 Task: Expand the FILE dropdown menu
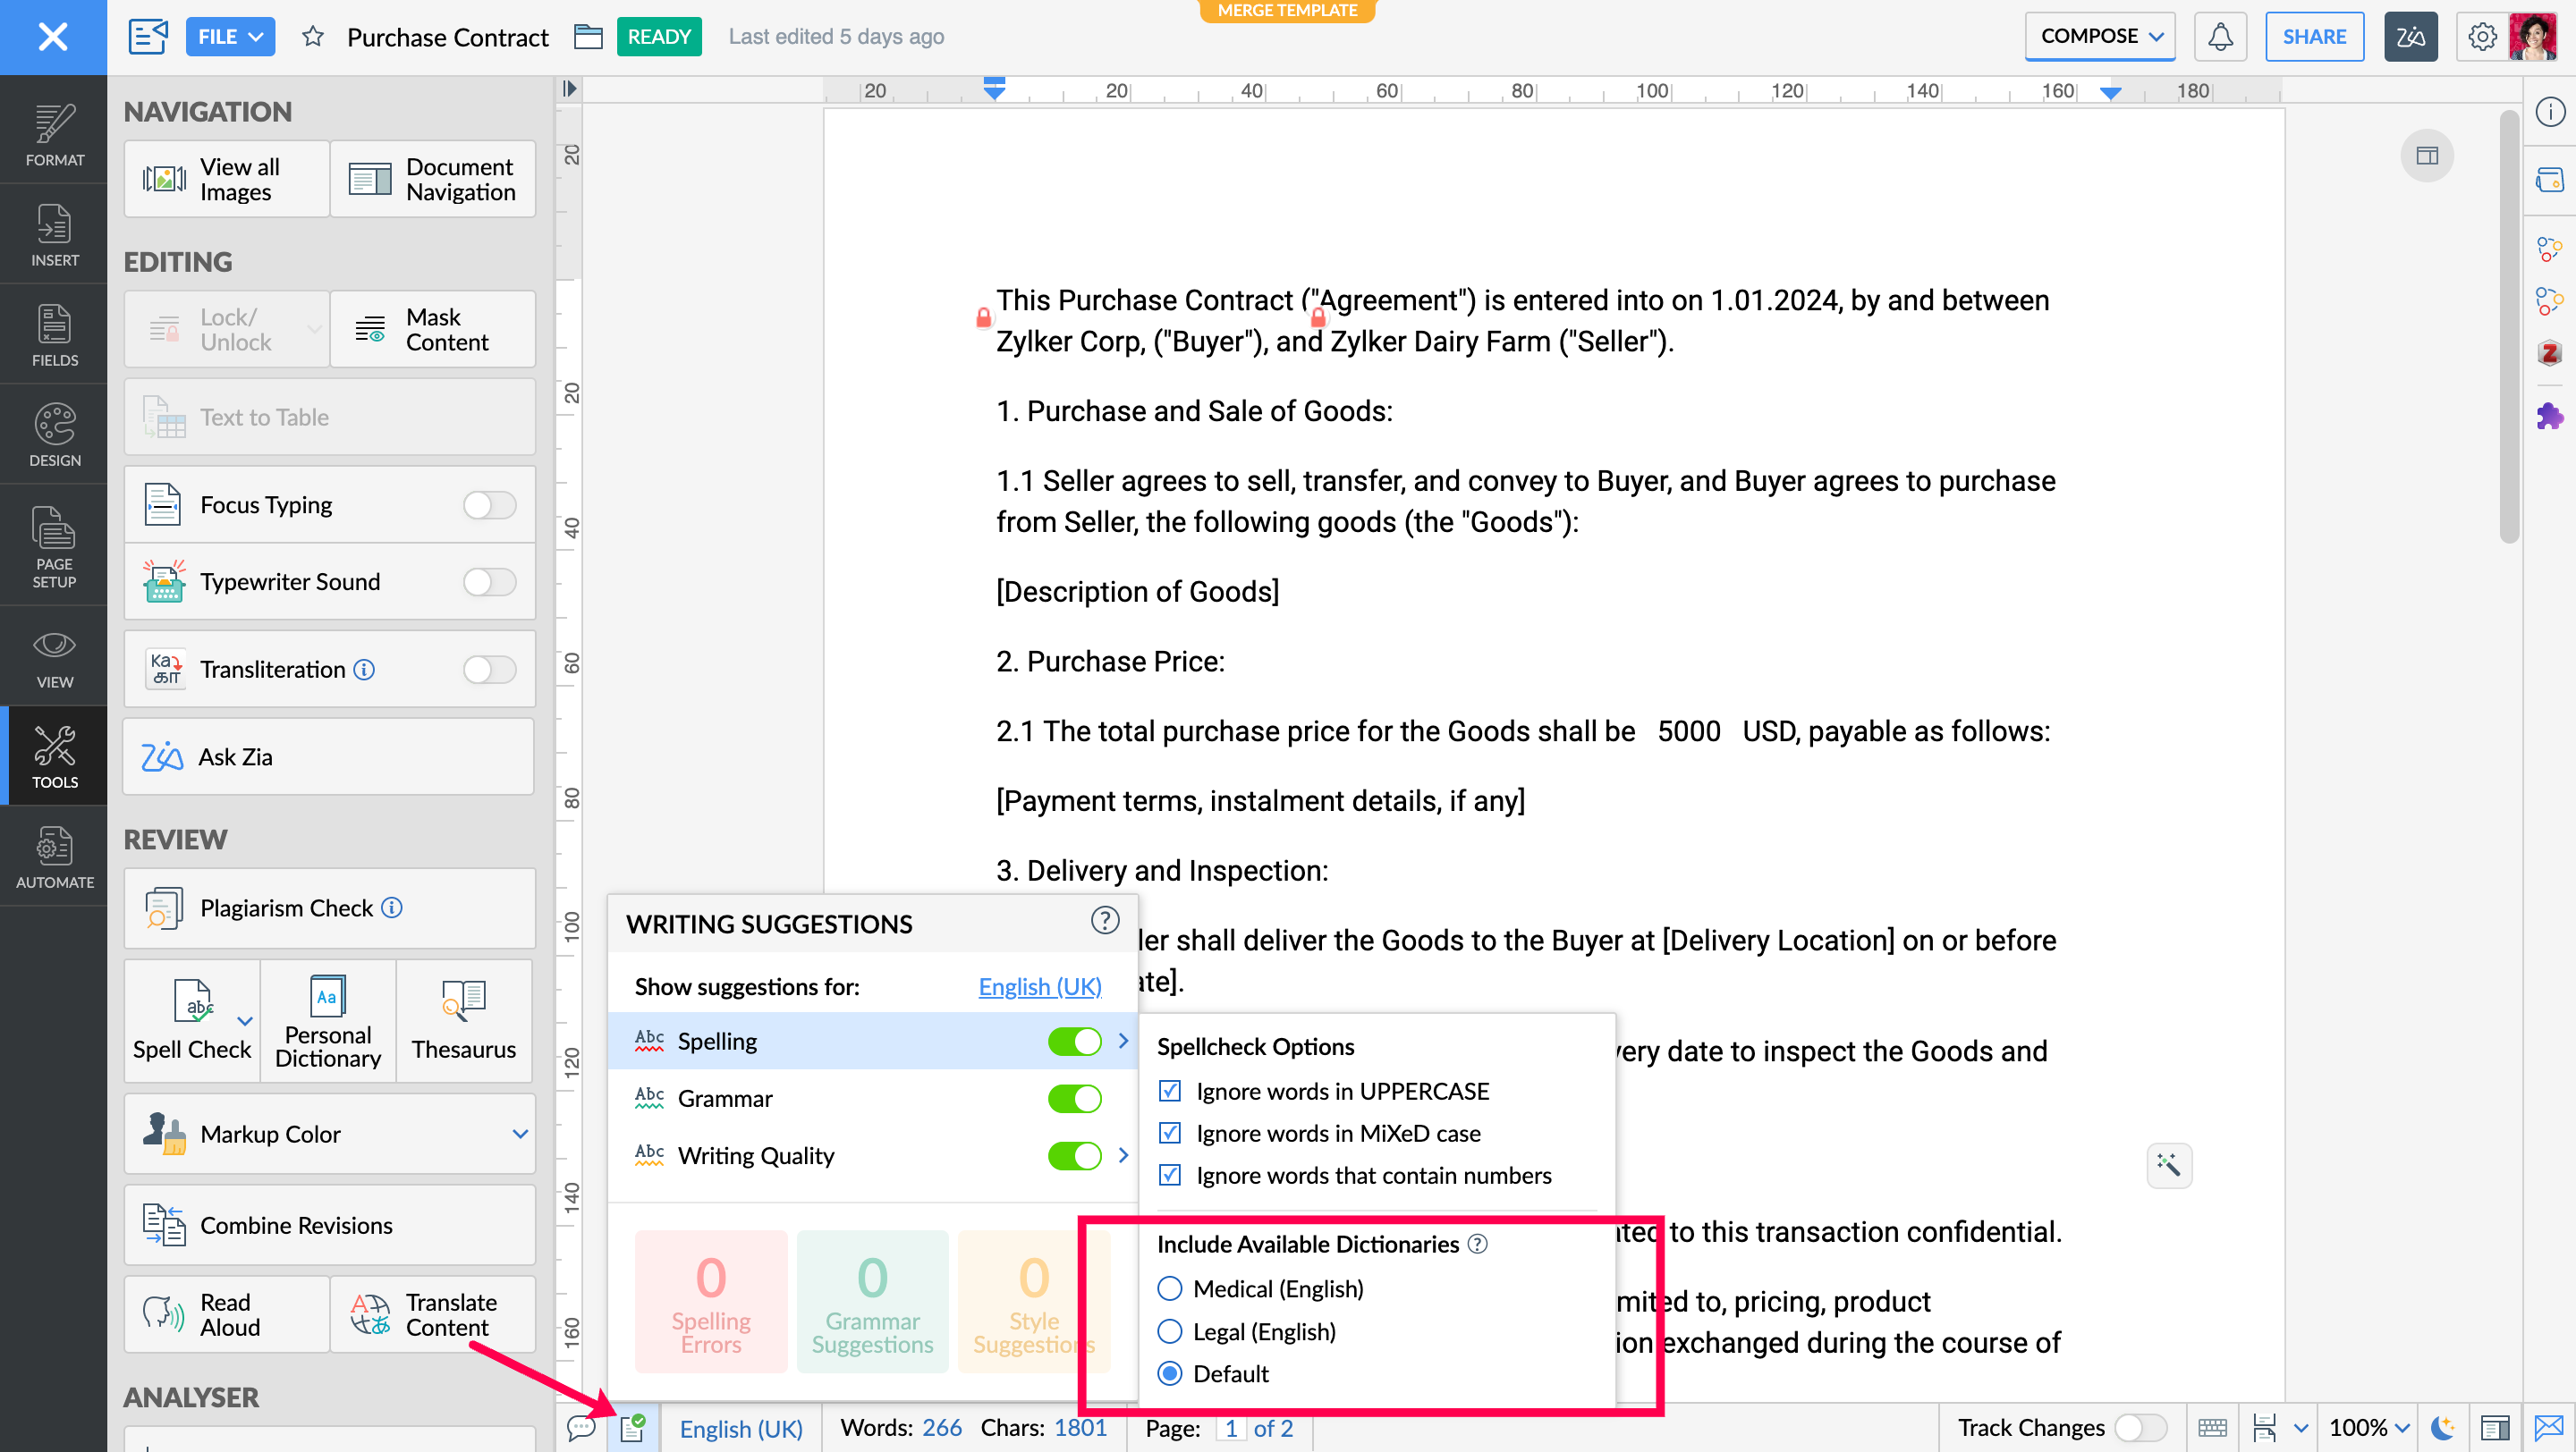click(230, 37)
